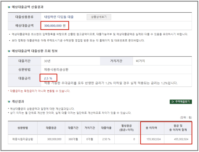
Task: Click the 예상대출금액 산출결과 heading
Action: [28, 7]
